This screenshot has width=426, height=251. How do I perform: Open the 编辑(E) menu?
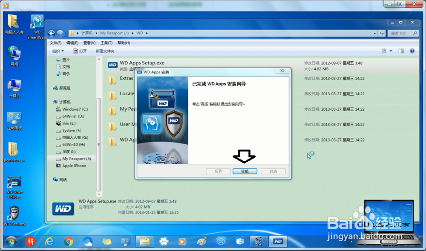click(x=72, y=43)
